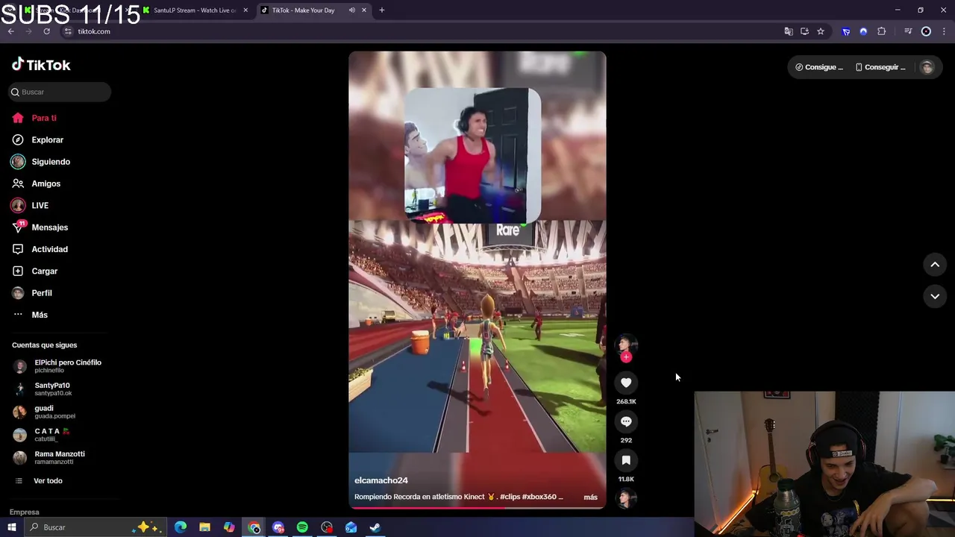Open the site information icon by the URL
955x537 pixels.
point(68,31)
